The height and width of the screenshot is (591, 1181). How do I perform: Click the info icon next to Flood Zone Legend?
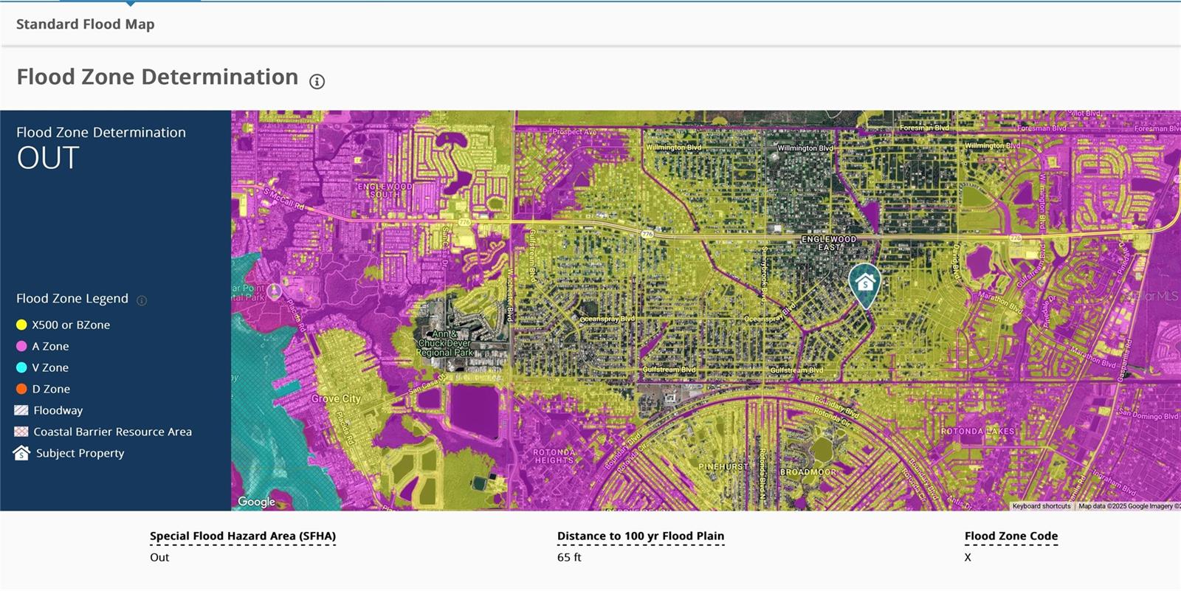click(x=142, y=300)
